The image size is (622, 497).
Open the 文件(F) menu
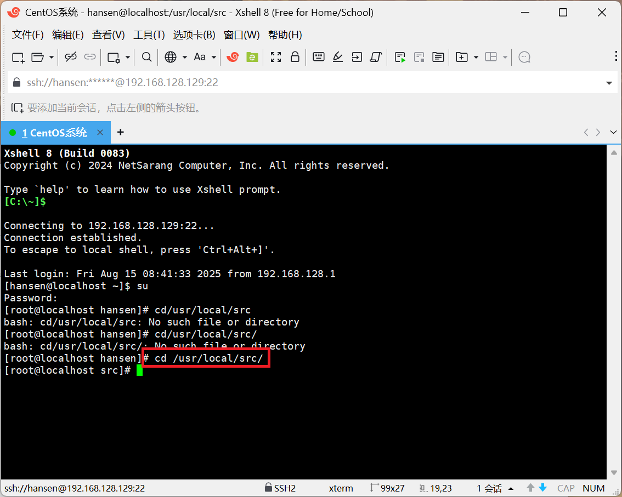pyautogui.click(x=27, y=35)
